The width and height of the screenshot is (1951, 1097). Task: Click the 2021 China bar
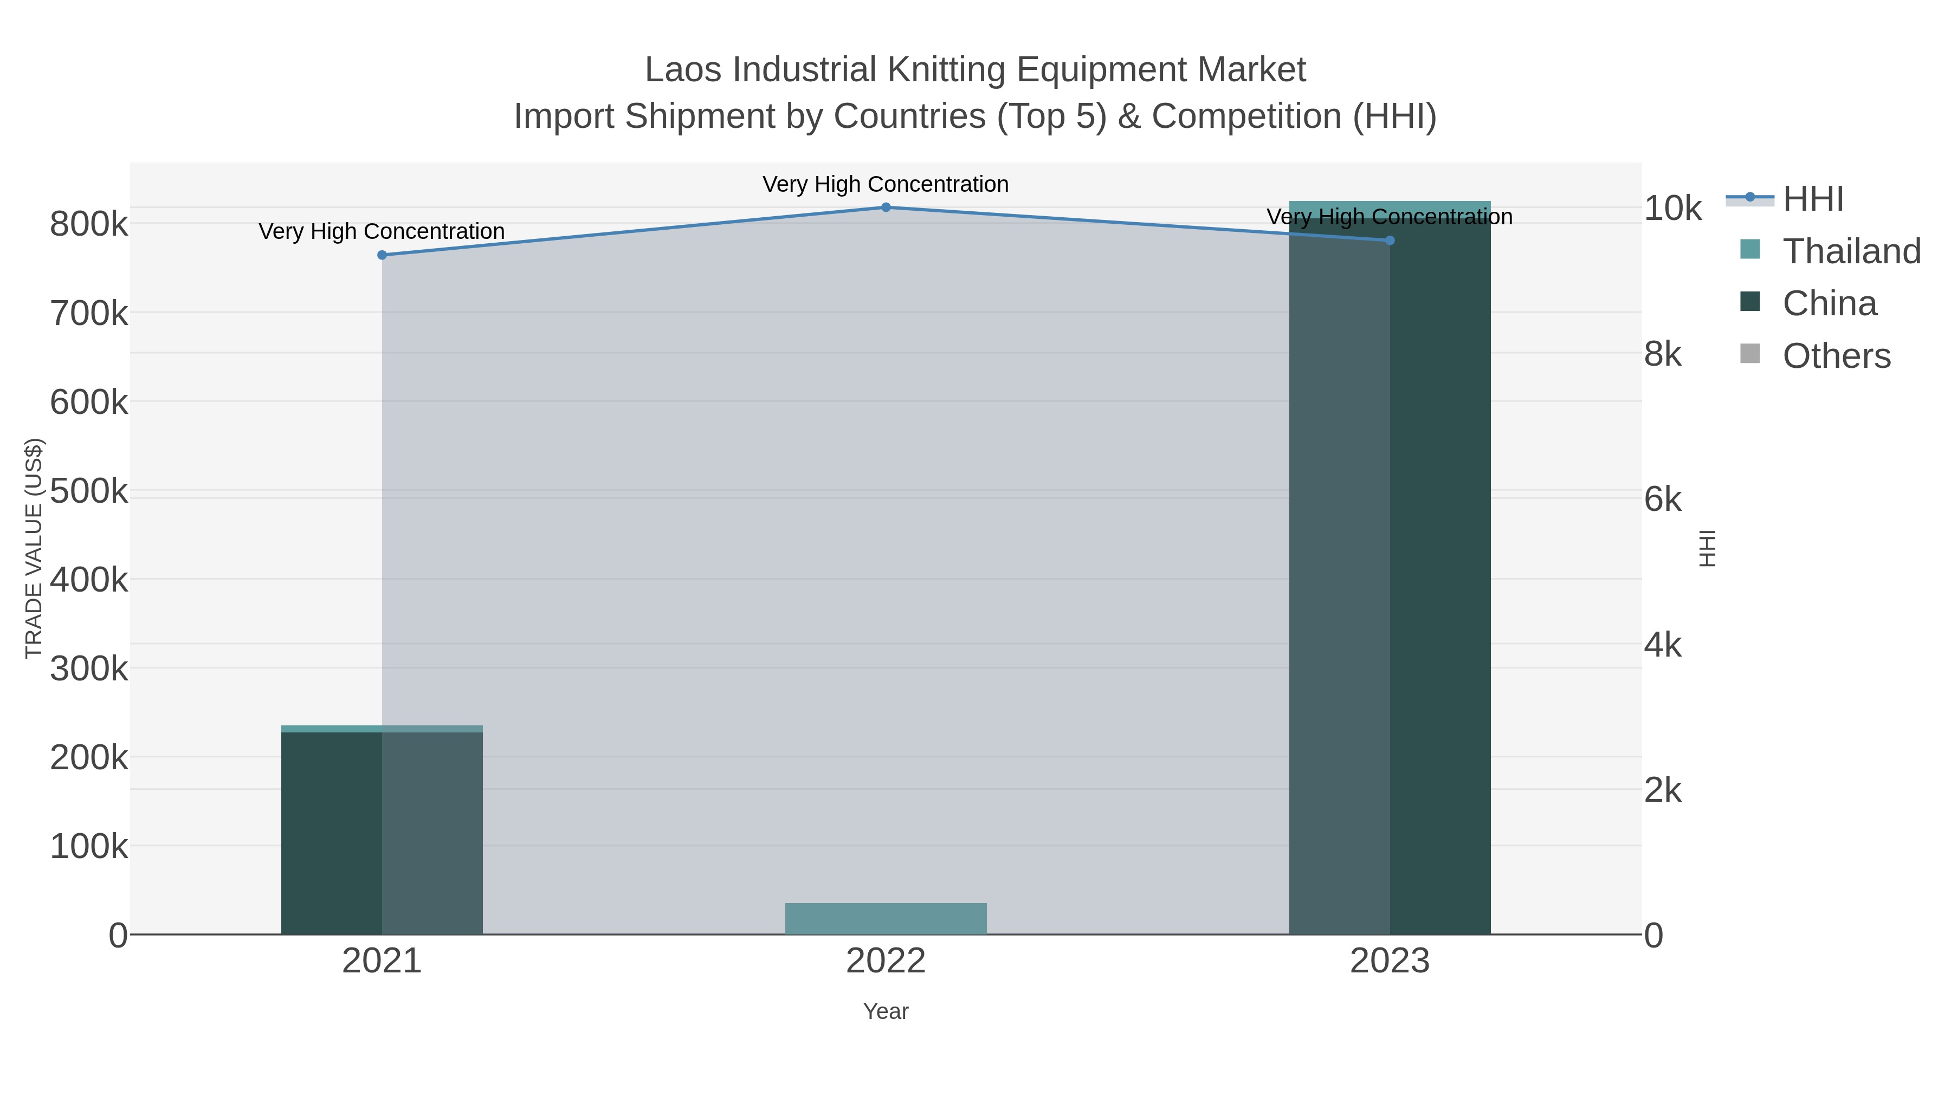click(x=382, y=833)
